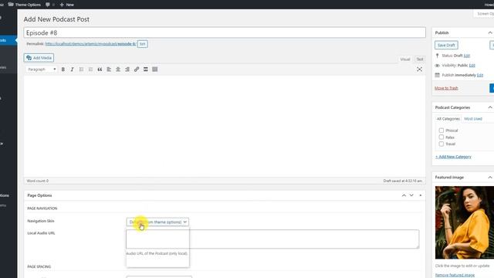Check the Travel category
This screenshot has width=494, height=278.
[x=441, y=144]
